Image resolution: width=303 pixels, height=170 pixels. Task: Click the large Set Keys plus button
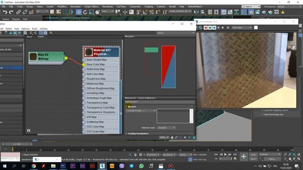pos(244,156)
